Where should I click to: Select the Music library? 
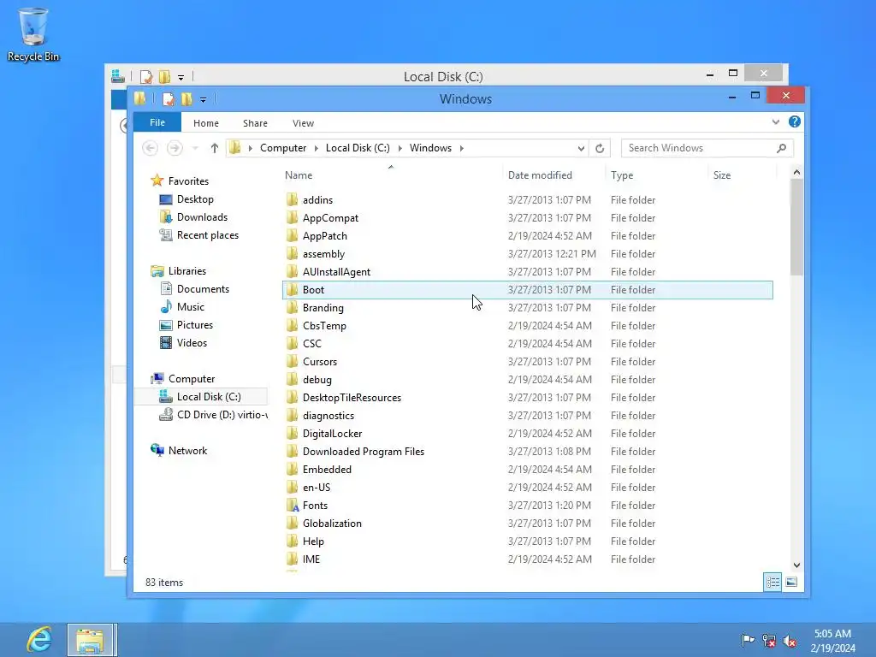click(x=190, y=307)
